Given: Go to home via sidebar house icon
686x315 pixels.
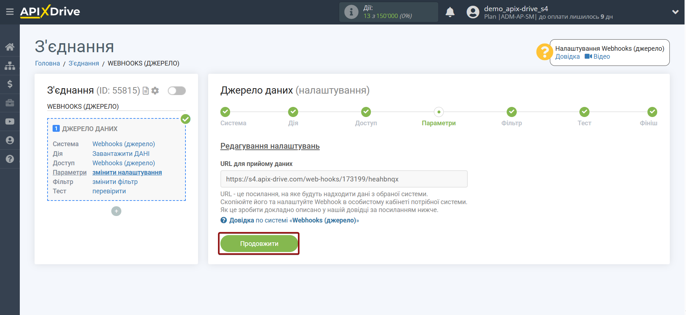Looking at the screenshot, I should tap(10, 47).
